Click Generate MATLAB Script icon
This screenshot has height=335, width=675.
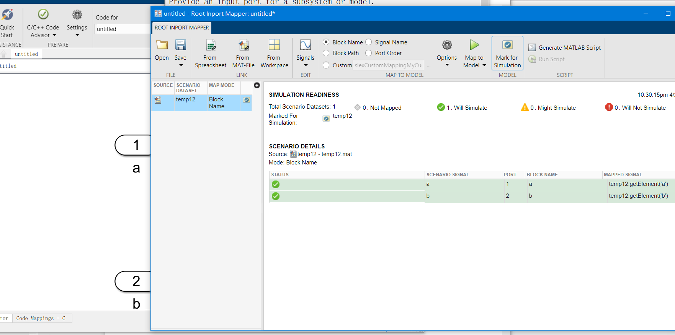pos(532,47)
